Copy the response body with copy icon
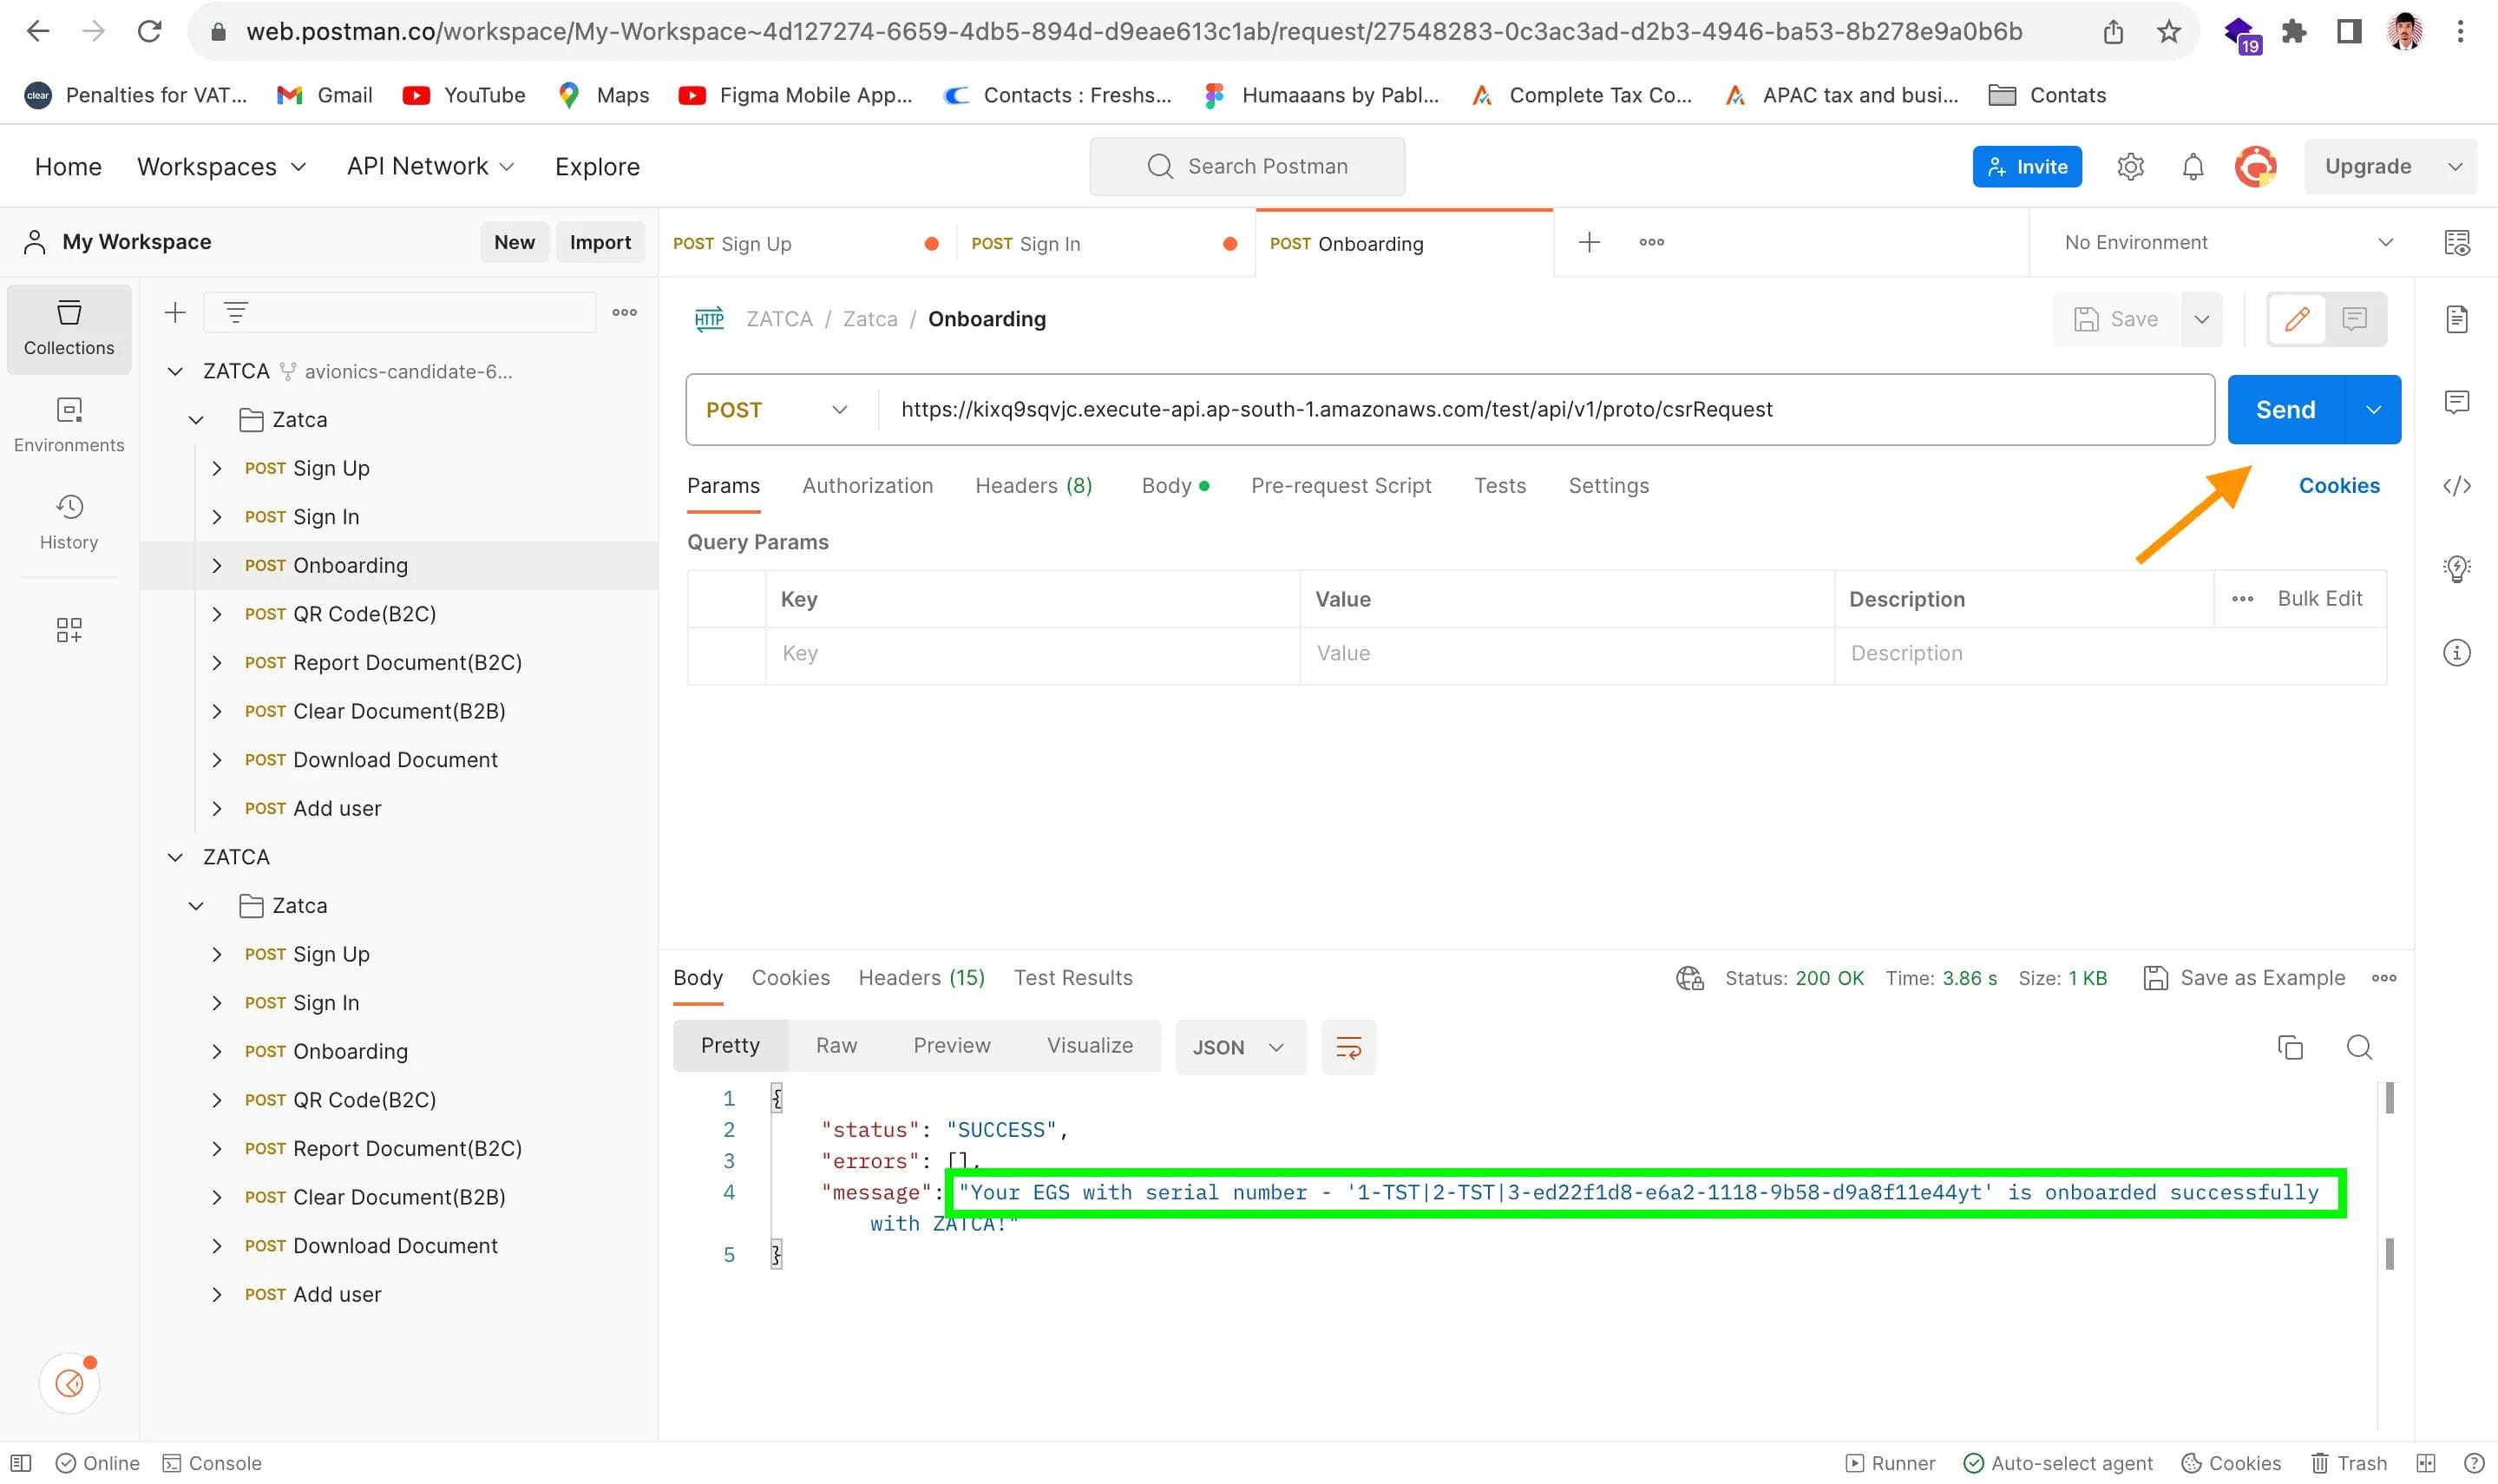 click(2289, 1048)
